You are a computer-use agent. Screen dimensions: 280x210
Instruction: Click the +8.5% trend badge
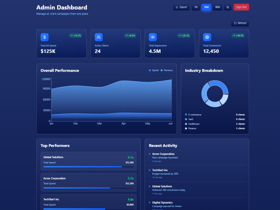tap(130, 36)
